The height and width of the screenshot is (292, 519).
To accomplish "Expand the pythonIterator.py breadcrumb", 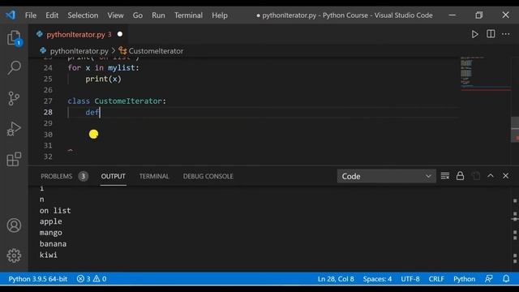I will 79,50.
